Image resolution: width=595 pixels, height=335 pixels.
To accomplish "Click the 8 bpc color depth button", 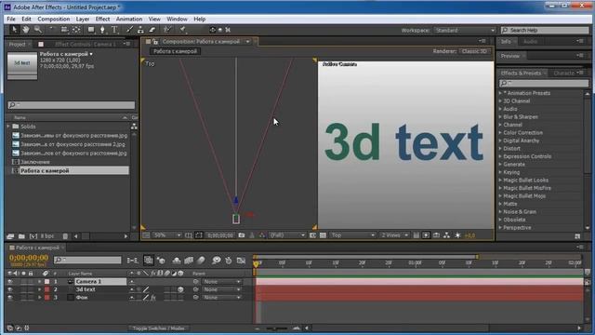I will 47,236.
